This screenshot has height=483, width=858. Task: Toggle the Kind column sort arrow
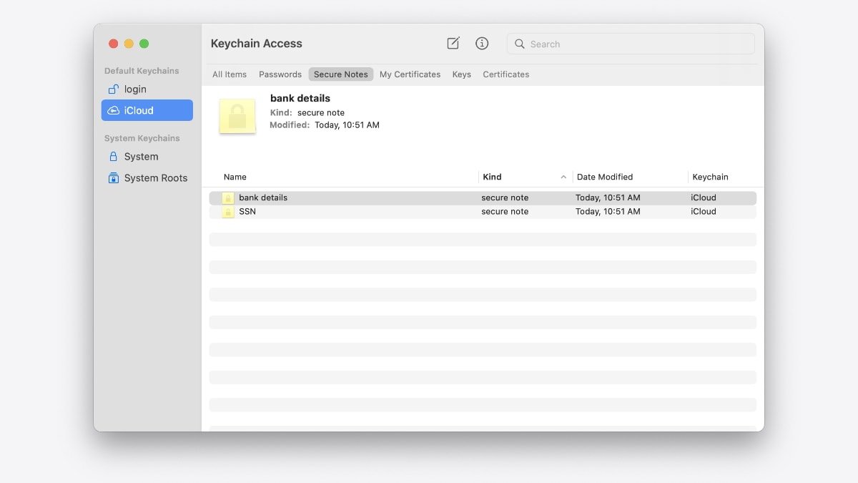pos(563,177)
